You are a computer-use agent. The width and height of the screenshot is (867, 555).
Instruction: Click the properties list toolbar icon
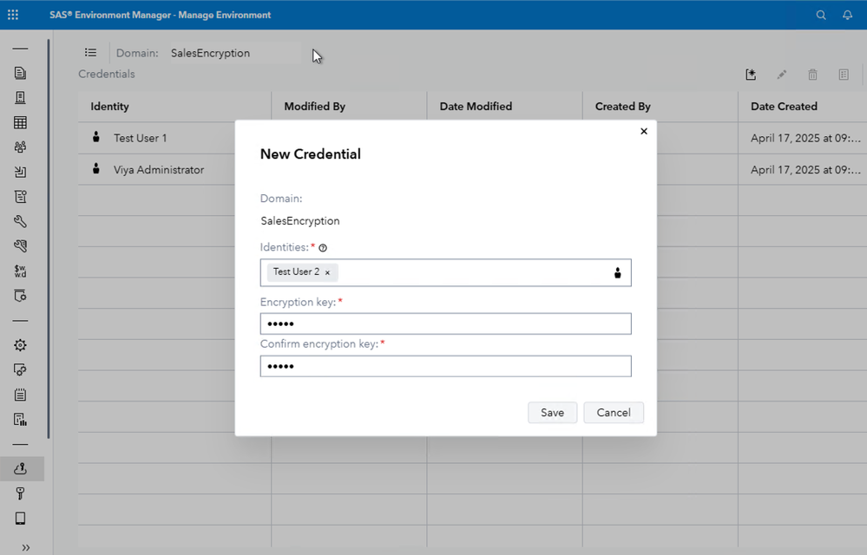coord(844,75)
